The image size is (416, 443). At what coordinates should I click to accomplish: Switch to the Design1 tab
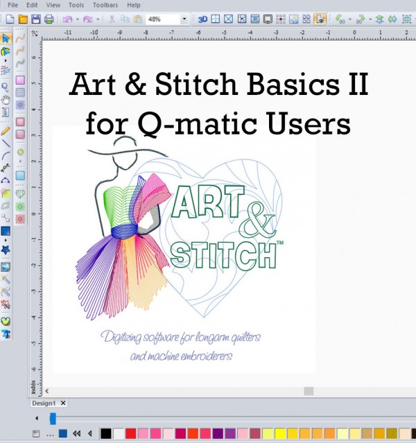point(43,403)
